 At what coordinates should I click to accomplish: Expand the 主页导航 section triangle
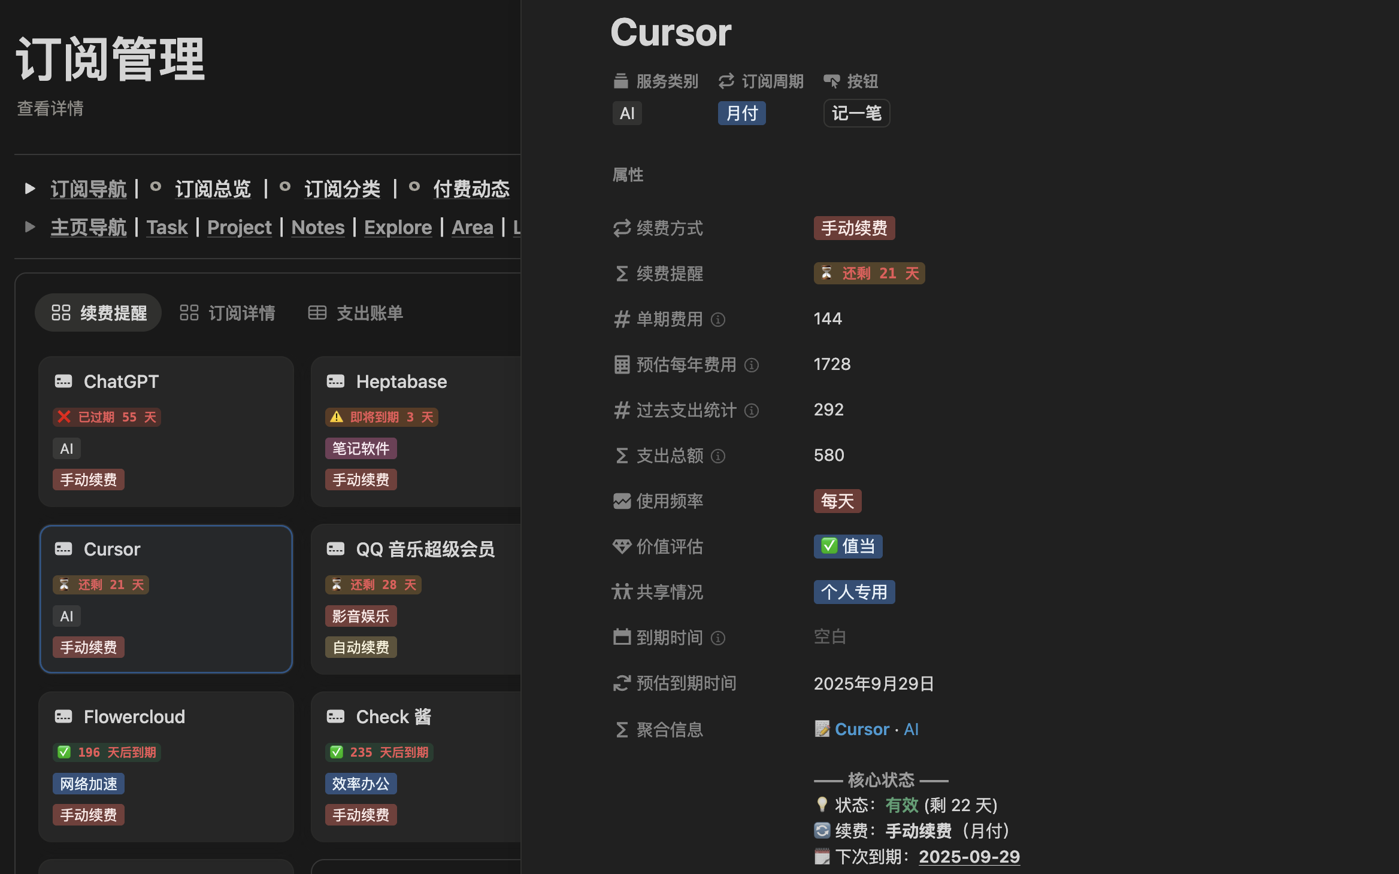click(x=29, y=226)
